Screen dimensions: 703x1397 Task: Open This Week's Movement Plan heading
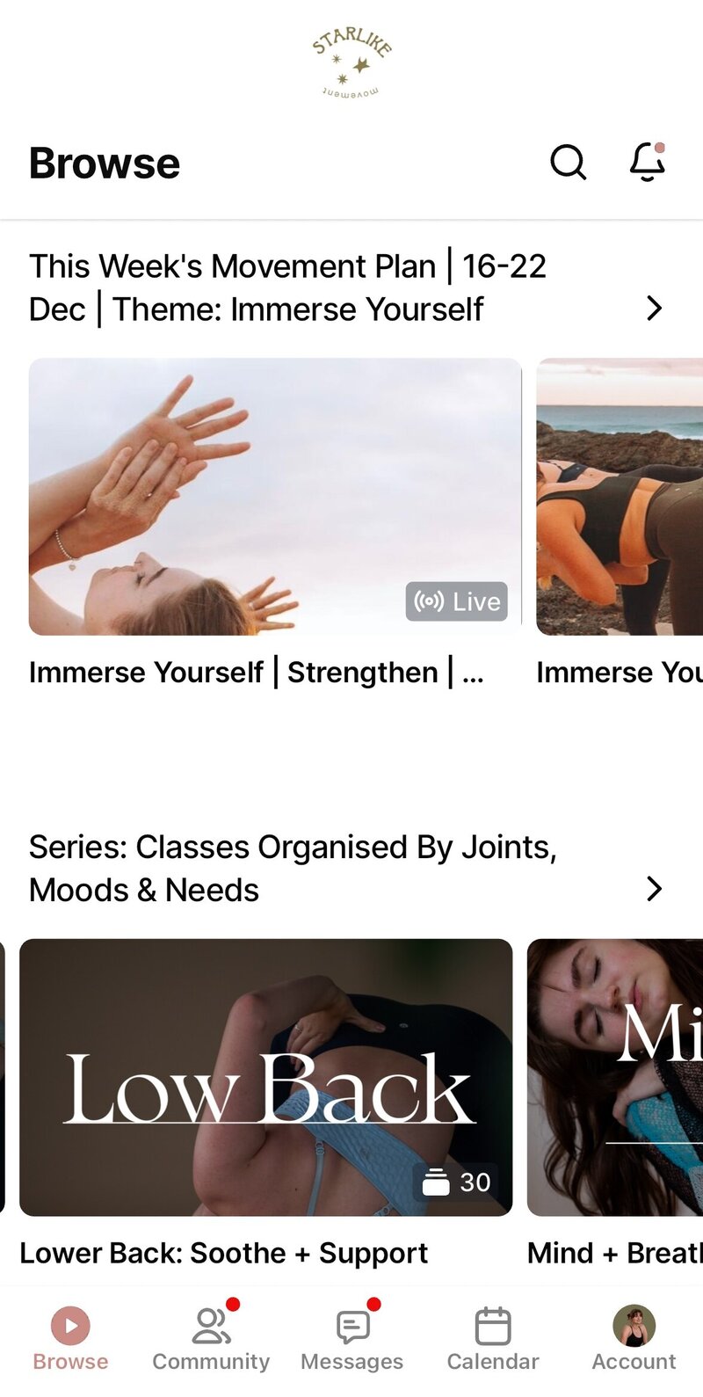pos(287,287)
